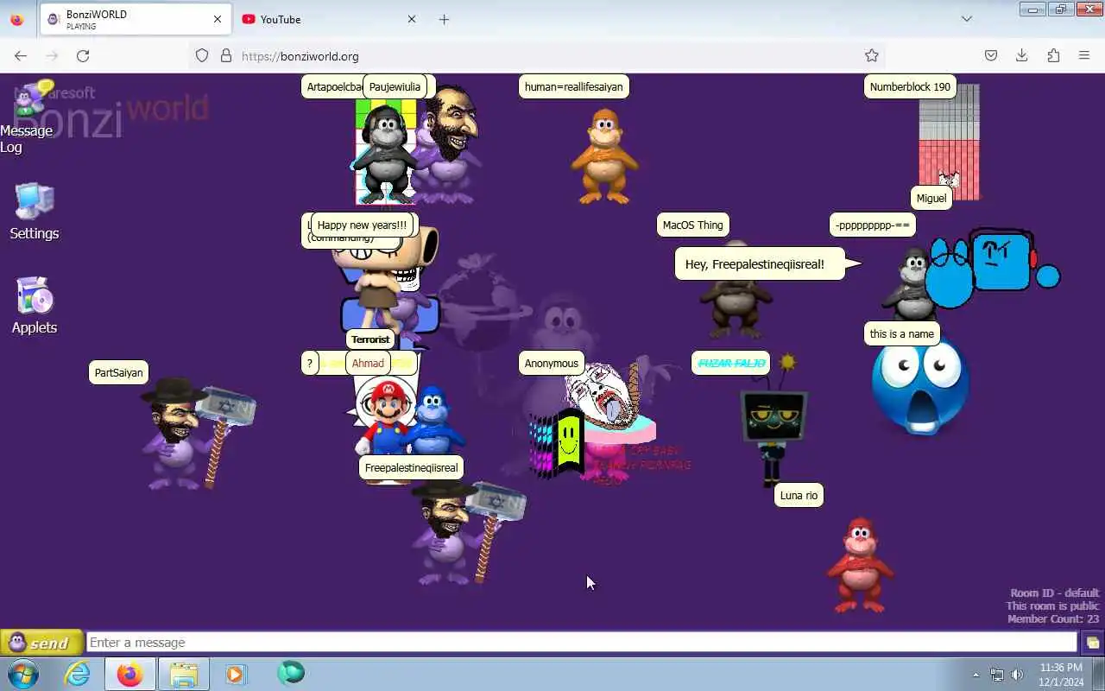Click the '-ppppppppp-==' name tag
Screen dimensions: 1105x691
click(x=872, y=225)
